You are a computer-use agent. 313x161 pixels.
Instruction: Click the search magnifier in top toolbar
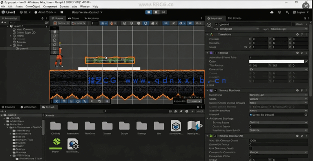287,12
